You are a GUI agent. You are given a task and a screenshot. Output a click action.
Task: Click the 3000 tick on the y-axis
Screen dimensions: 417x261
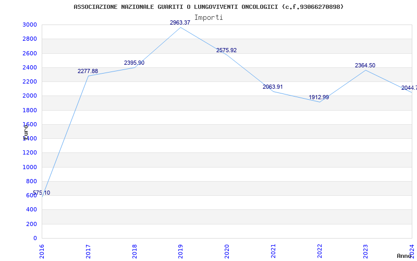(30, 25)
